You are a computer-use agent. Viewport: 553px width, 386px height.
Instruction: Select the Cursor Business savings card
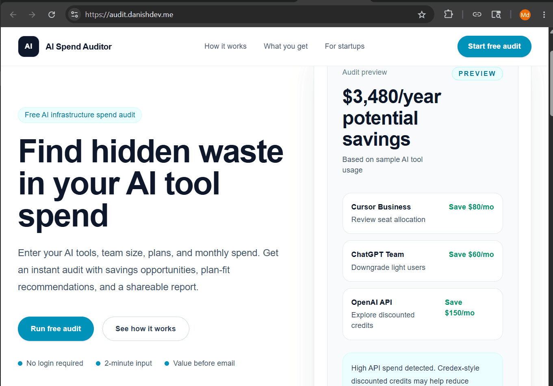[423, 213]
